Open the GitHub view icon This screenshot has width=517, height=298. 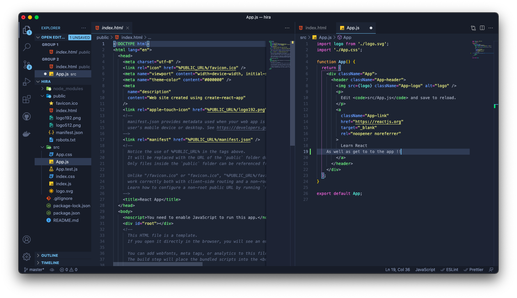point(27,116)
